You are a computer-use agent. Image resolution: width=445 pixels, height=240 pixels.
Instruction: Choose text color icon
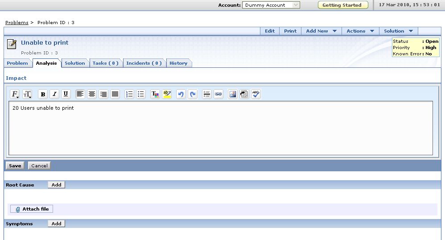click(x=155, y=94)
